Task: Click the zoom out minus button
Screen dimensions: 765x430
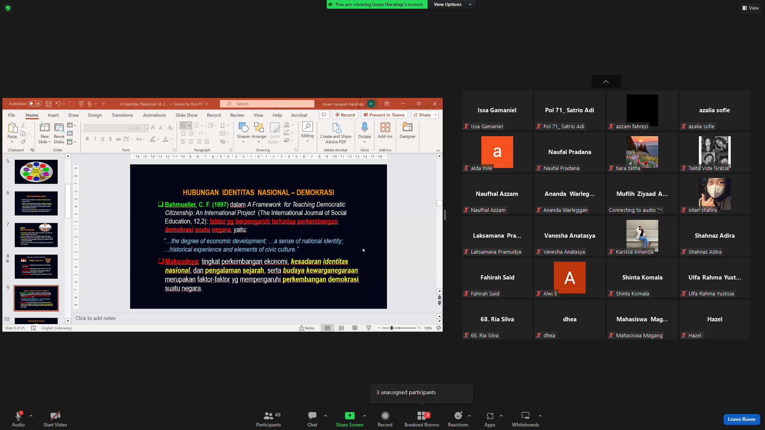Action: click(x=379, y=328)
